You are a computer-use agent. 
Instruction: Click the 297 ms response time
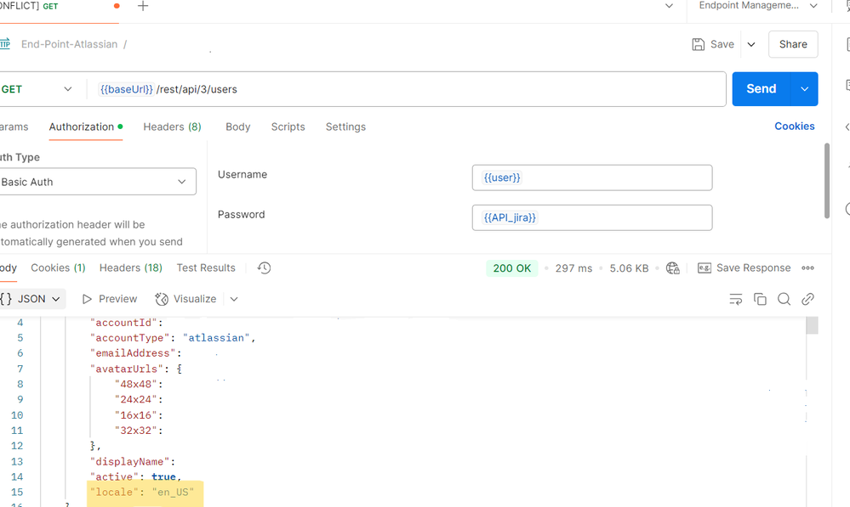tap(573, 268)
